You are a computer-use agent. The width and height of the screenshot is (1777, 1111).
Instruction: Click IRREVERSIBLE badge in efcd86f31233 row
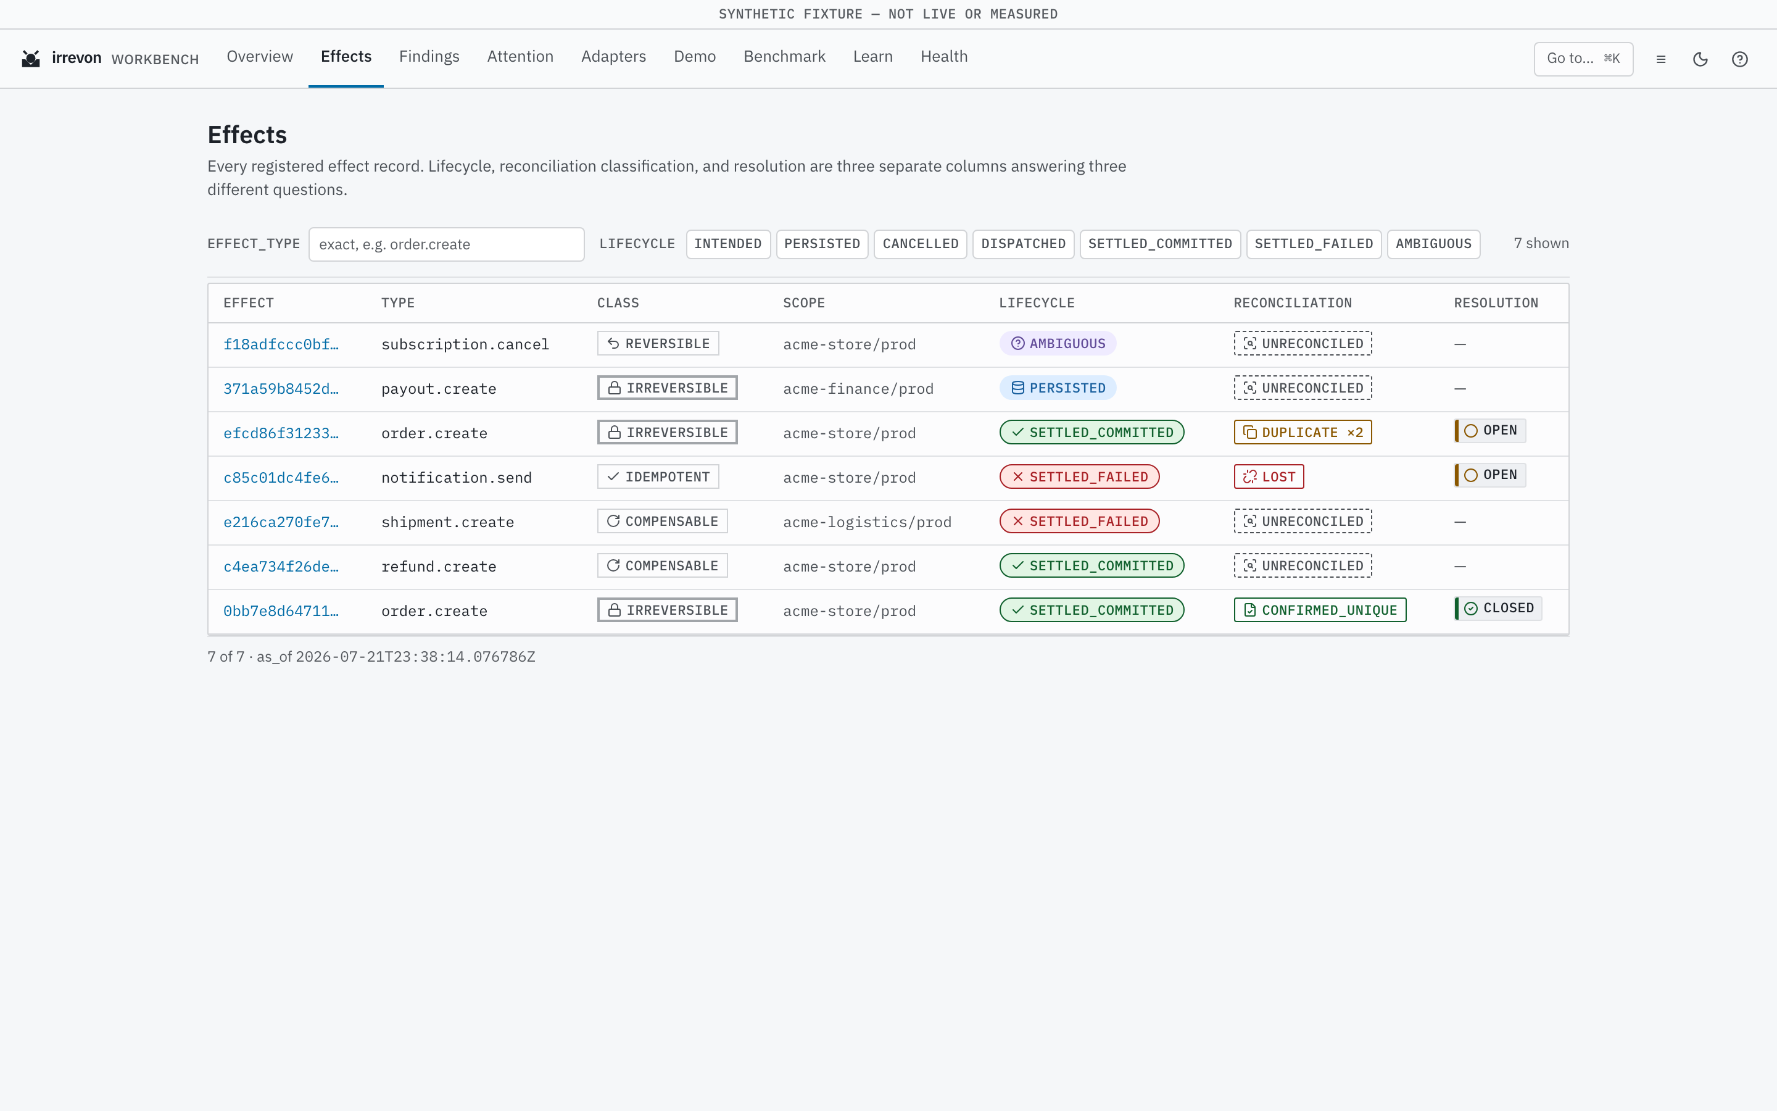(668, 432)
